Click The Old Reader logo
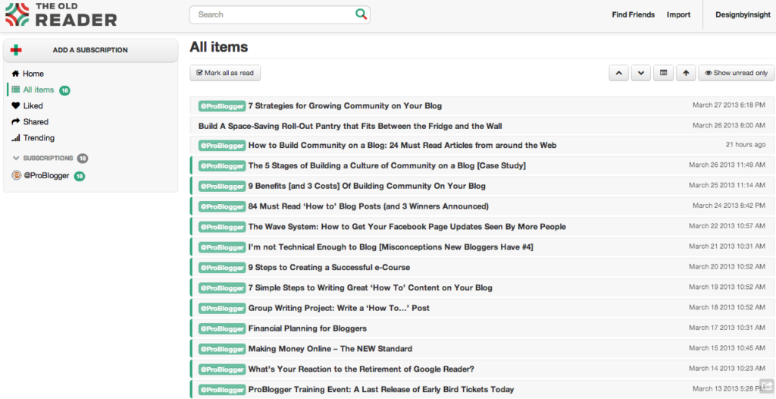The image size is (776, 399). pos(61,14)
